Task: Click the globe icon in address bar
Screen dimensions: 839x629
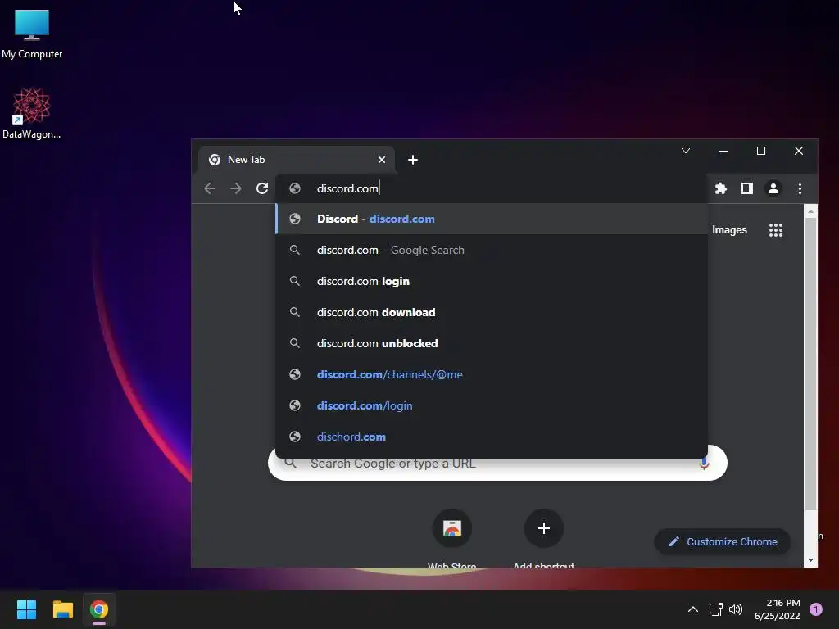Action: pos(295,188)
